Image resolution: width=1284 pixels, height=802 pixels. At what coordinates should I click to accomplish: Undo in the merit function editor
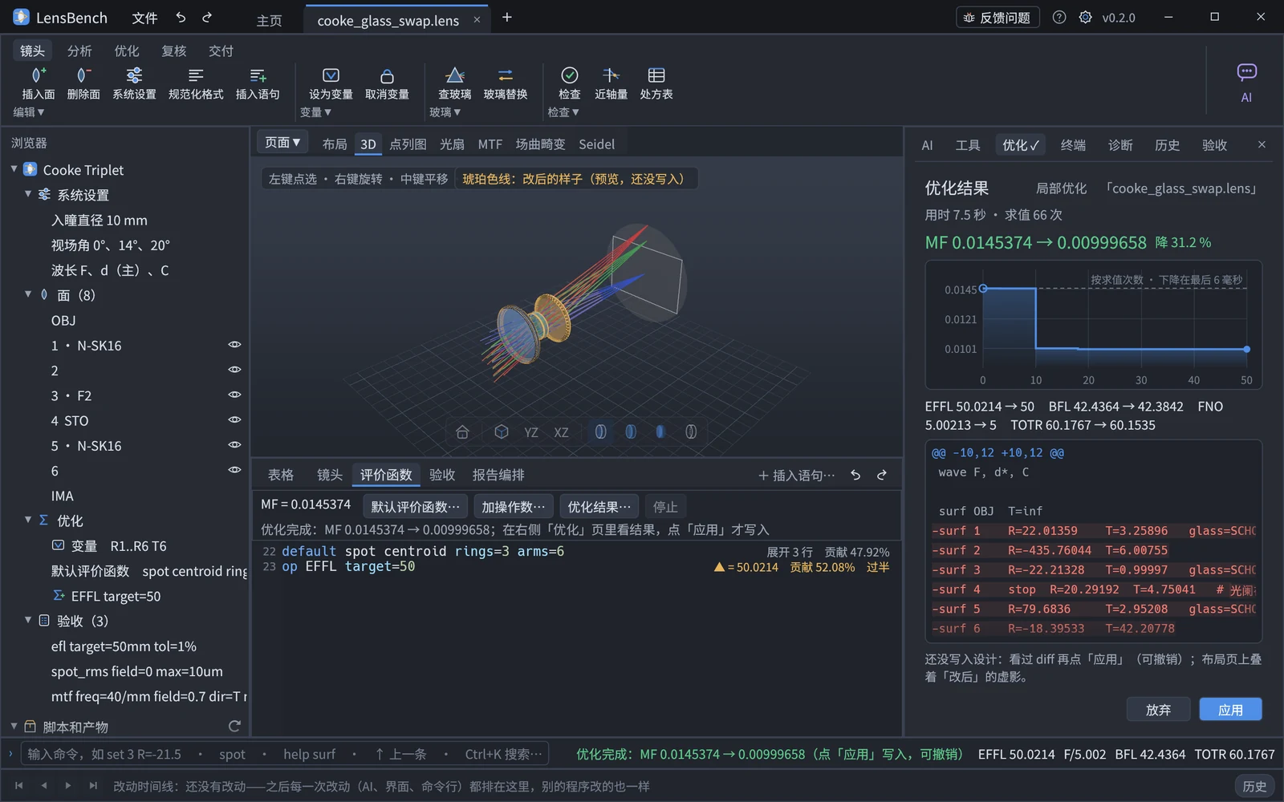855,476
